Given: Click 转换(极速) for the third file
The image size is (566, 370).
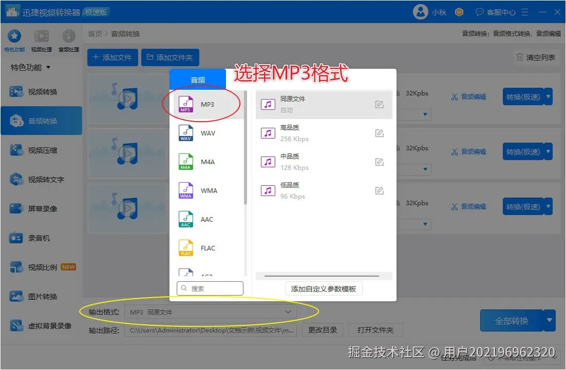Looking at the screenshot, I should (523, 207).
